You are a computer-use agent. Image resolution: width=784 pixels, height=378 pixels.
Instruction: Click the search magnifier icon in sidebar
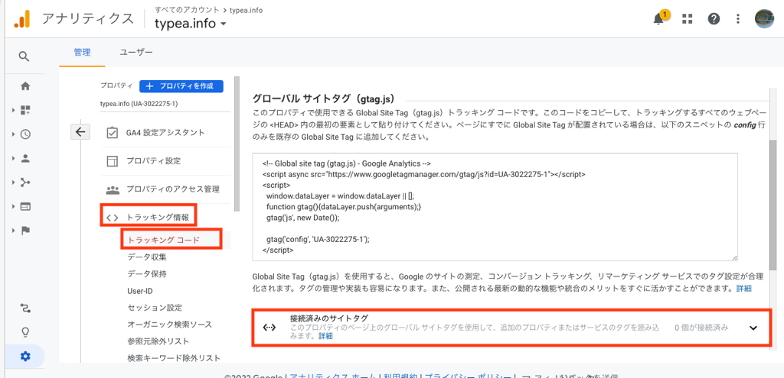click(24, 57)
